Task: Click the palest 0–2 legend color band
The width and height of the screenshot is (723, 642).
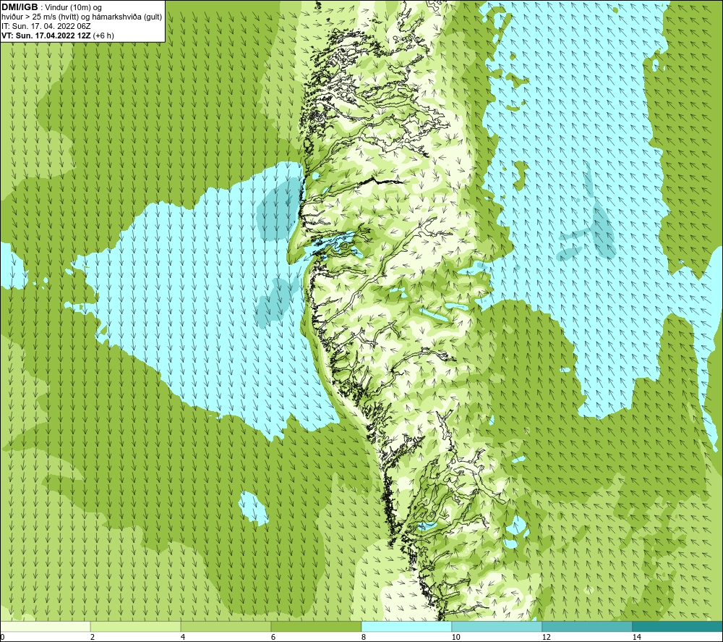Action: (x=45, y=626)
